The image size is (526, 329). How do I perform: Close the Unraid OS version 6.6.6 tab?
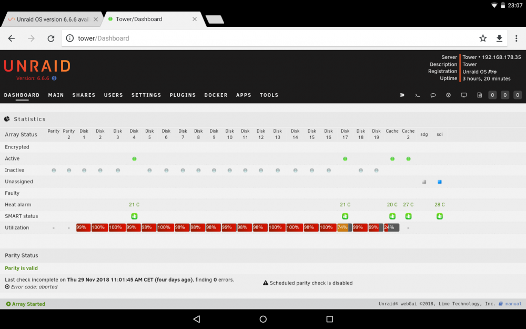[96, 19]
